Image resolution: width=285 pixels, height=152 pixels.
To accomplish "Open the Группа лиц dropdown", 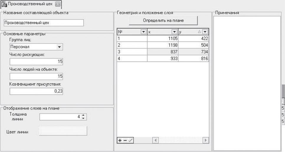I will [59, 47].
